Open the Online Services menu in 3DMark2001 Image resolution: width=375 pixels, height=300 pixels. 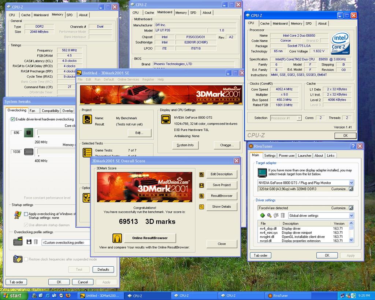pos(128,79)
